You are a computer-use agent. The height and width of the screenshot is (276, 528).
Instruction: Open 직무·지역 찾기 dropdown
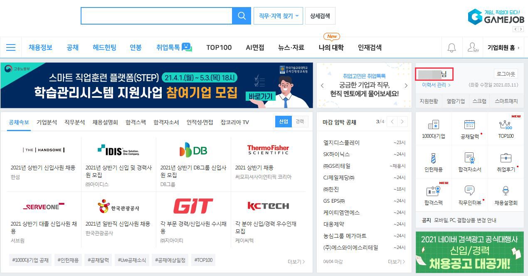(278, 16)
